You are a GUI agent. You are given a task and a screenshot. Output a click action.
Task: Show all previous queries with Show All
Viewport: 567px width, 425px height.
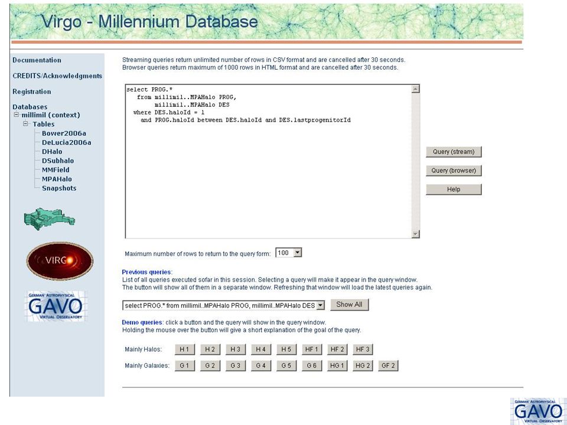click(349, 305)
